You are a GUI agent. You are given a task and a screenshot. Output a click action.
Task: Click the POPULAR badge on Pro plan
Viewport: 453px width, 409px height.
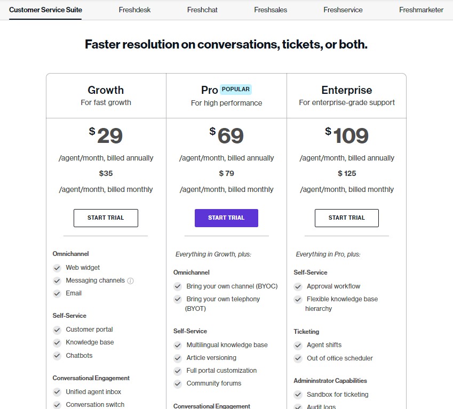pyautogui.click(x=236, y=89)
